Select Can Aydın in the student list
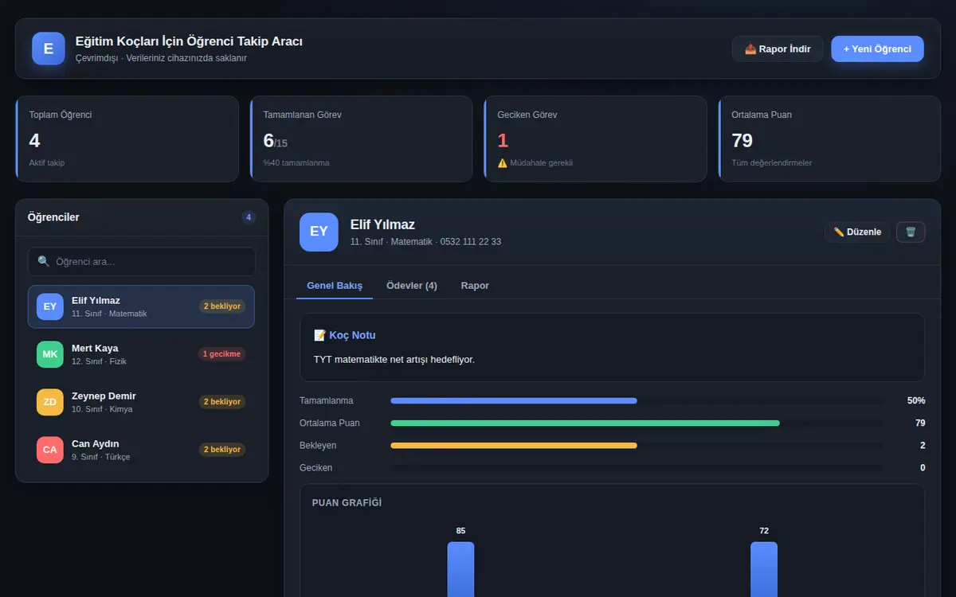956x597 pixels. (x=141, y=450)
